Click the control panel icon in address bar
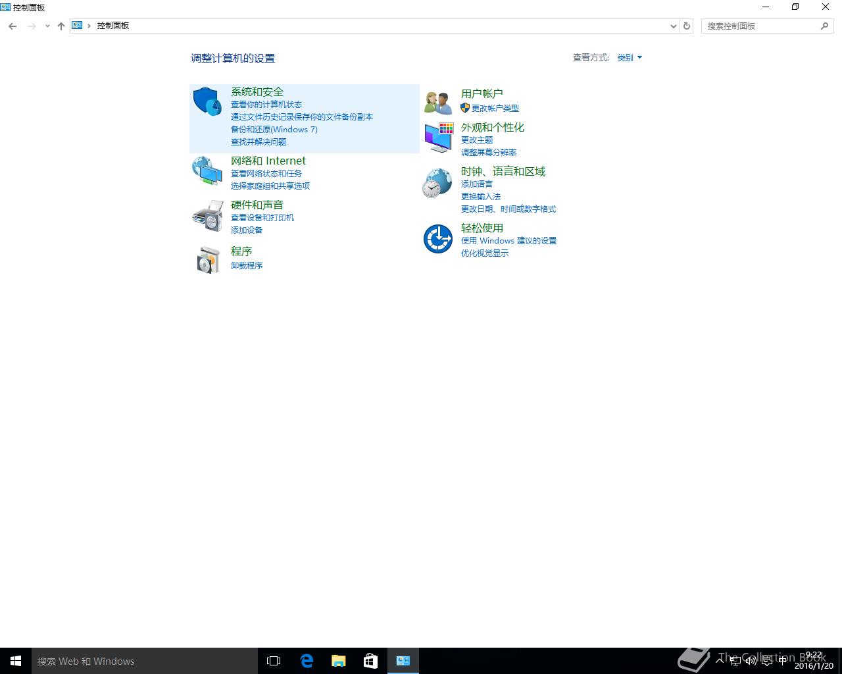The height and width of the screenshot is (674, 842). [77, 25]
